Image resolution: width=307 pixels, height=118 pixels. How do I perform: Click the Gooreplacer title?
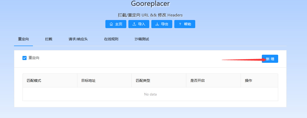150,4
